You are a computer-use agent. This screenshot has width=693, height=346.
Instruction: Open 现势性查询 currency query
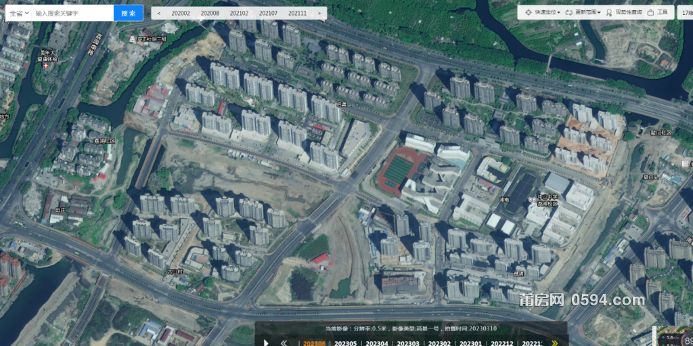click(x=629, y=12)
